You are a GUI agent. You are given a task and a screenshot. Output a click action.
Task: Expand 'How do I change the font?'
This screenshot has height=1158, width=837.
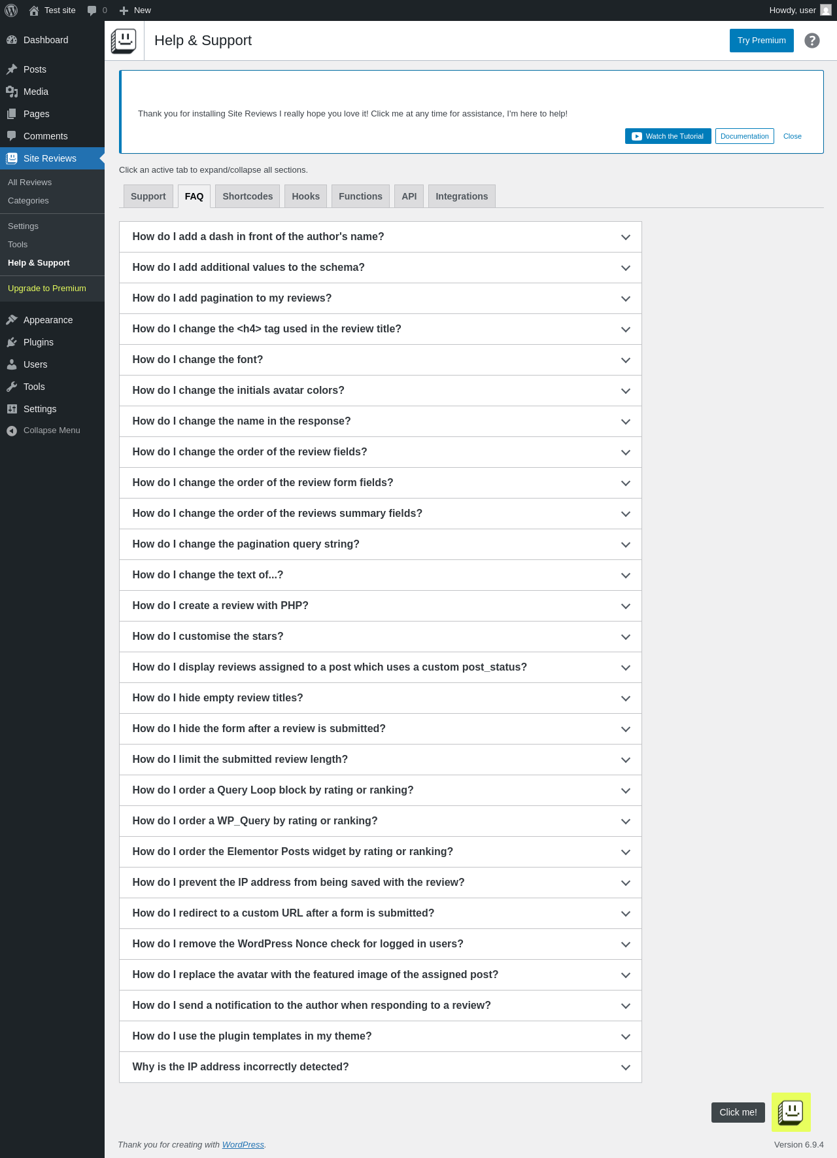pyautogui.click(x=380, y=360)
